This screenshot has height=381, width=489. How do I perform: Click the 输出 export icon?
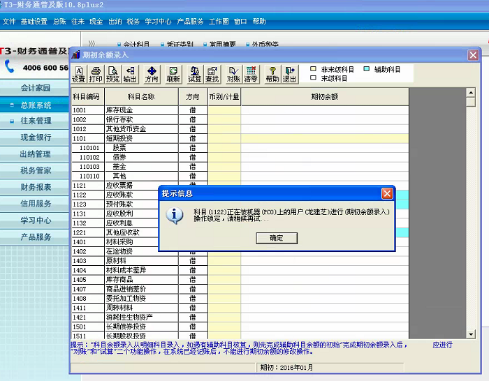tap(130, 75)
